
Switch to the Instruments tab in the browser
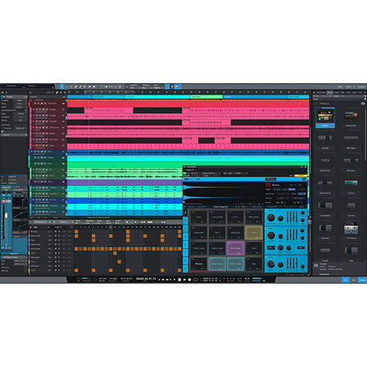point(321,93)
